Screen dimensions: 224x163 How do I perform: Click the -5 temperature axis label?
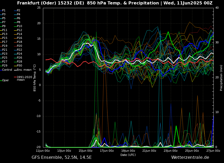point(39,101)
